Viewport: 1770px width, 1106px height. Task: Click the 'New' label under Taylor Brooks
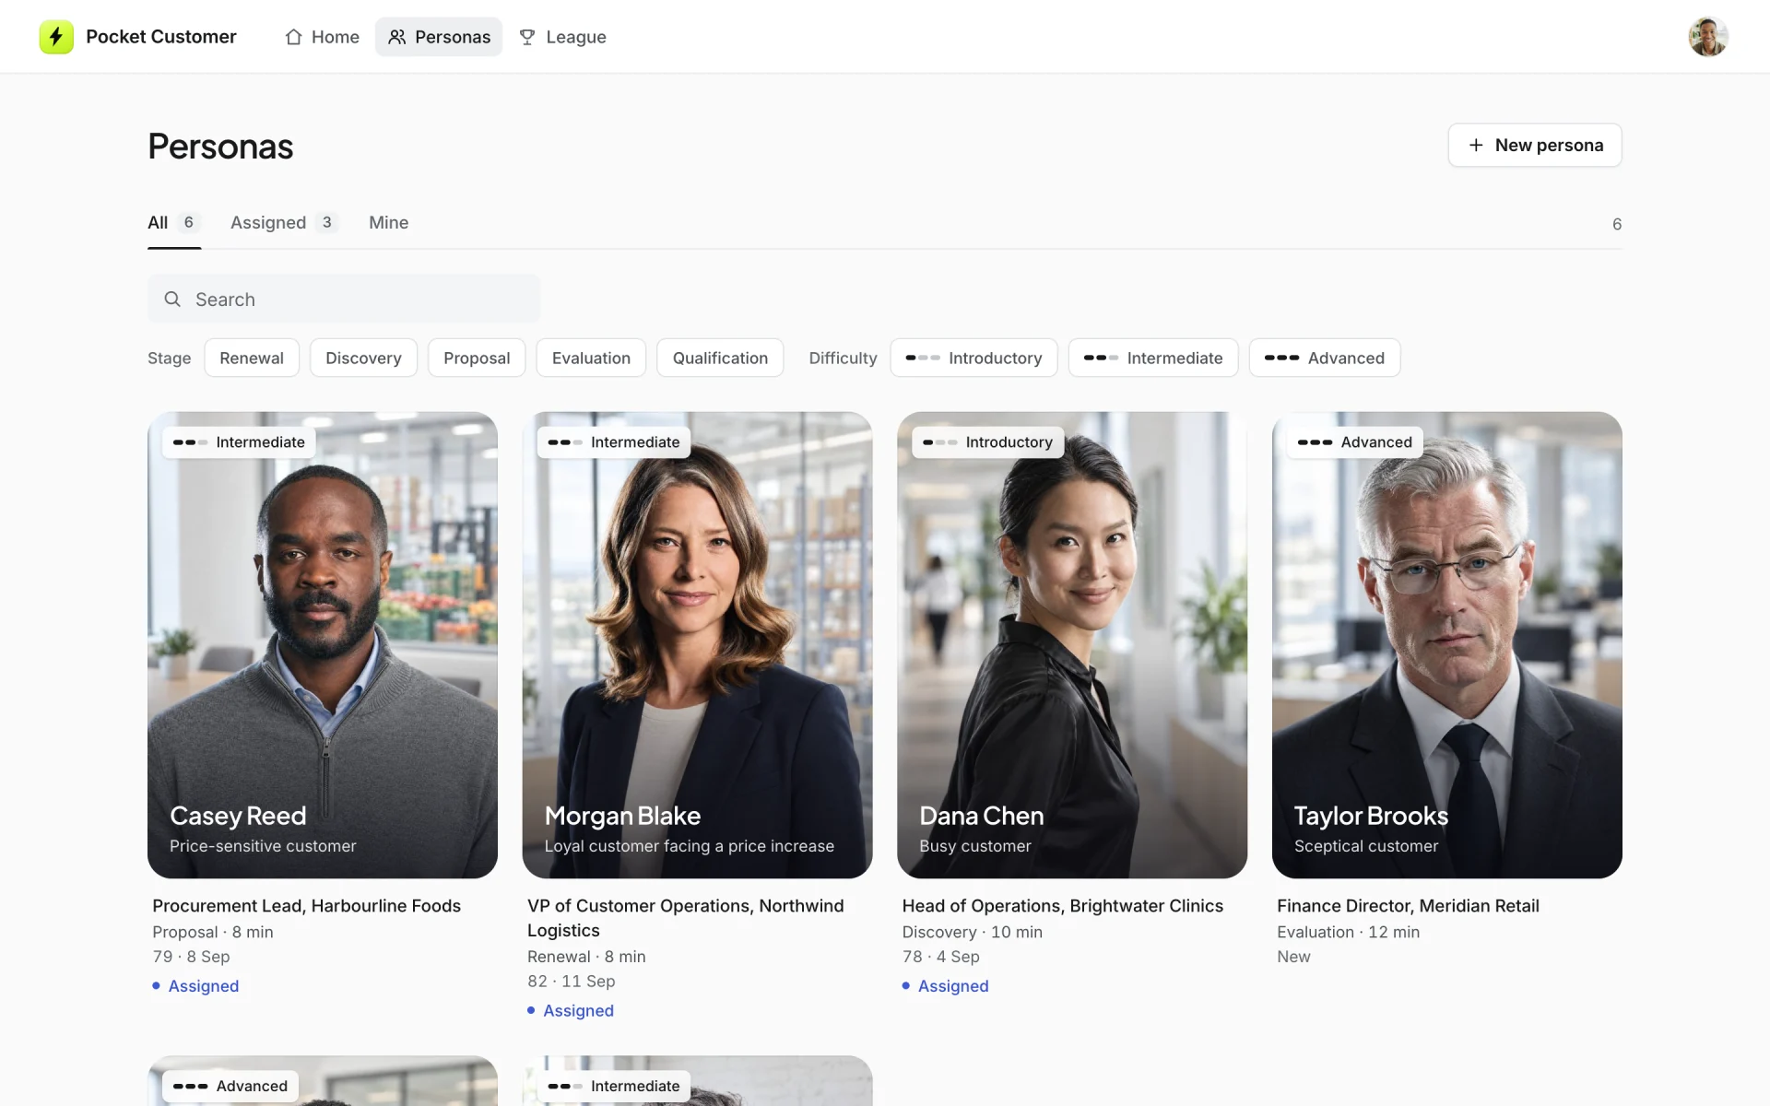point(1293,957)
